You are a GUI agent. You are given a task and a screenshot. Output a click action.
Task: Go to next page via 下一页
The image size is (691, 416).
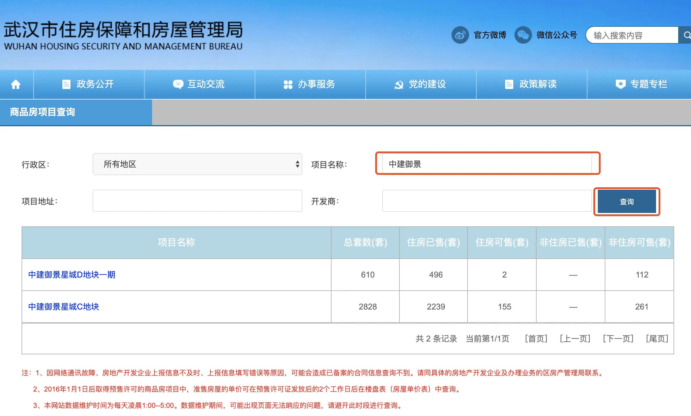[618, 339]
